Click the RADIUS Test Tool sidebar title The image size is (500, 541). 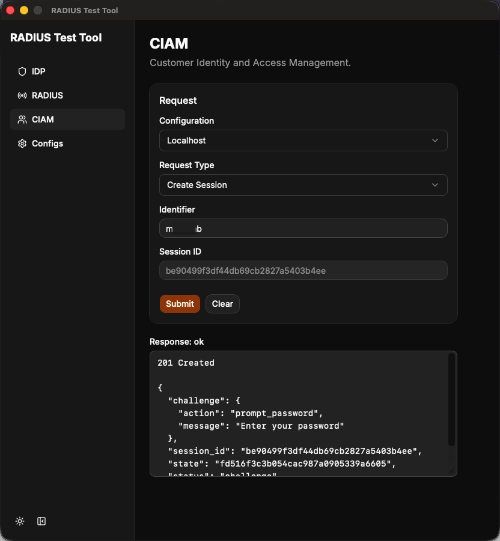click(56, 38)
